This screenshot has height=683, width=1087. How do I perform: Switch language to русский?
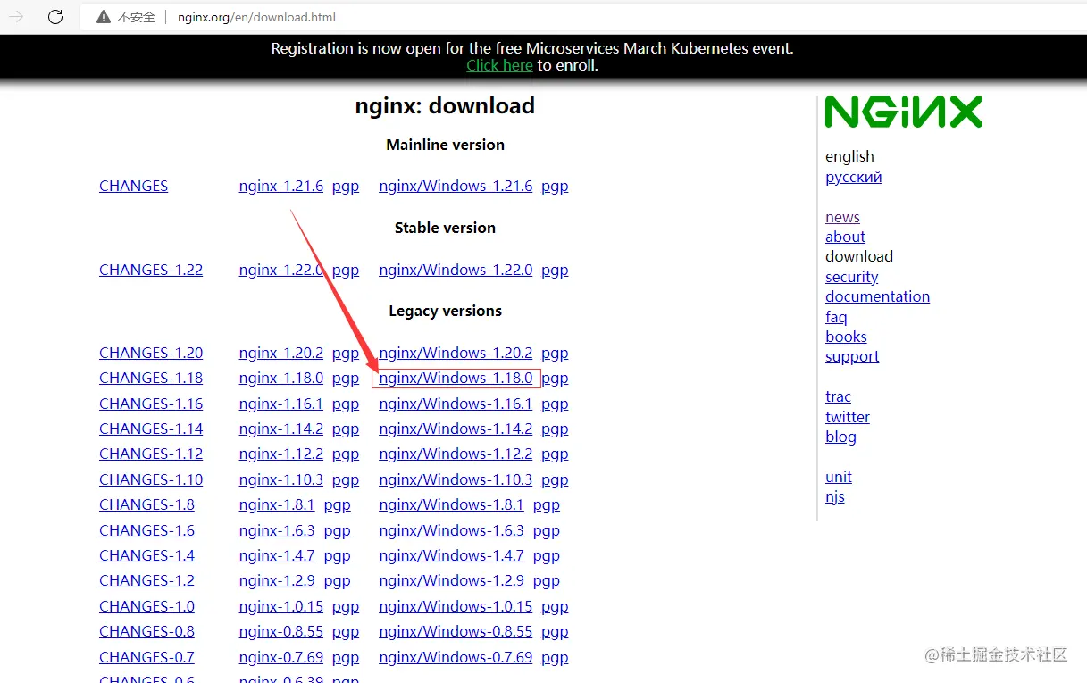click(854, 177)
